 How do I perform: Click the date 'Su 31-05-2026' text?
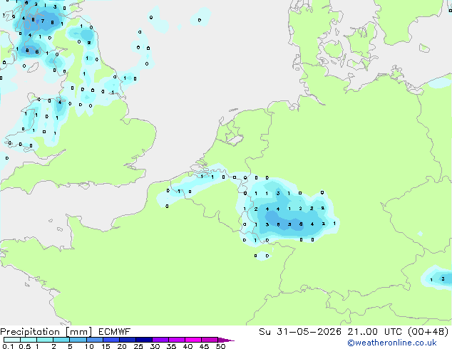click(x=300, y=332)
